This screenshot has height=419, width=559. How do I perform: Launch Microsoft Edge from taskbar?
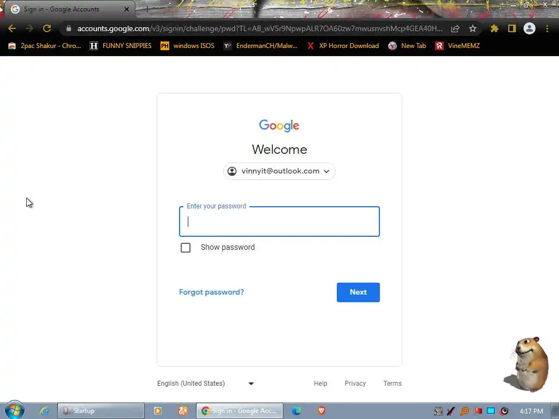(x=296, y=411)
